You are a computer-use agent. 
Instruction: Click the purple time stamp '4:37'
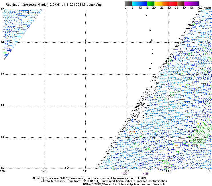point(124,174)
